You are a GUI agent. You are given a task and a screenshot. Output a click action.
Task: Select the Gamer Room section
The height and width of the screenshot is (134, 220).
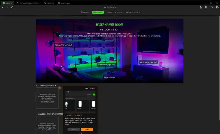(98, 12)
